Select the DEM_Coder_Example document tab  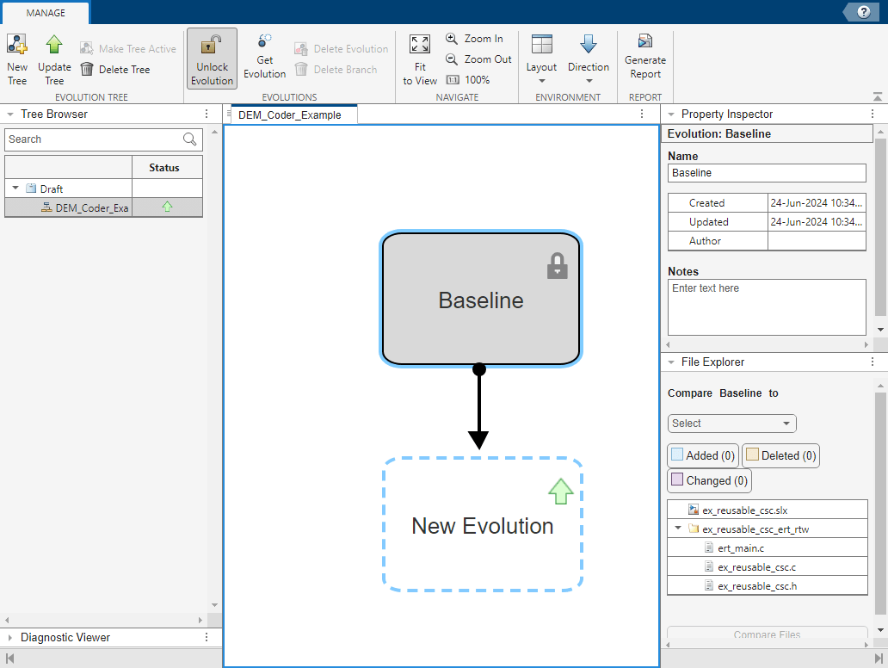coord(290,114)
